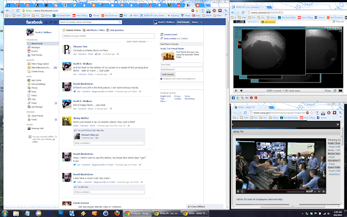Click AdBlock stop icon in Facebook address bar

pos(192,11)
